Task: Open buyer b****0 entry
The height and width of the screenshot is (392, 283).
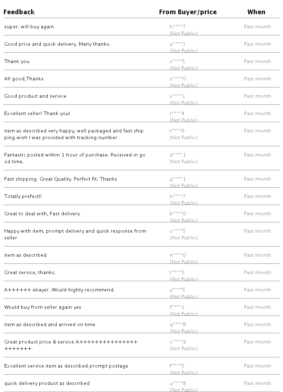Action: pos(178,214)
